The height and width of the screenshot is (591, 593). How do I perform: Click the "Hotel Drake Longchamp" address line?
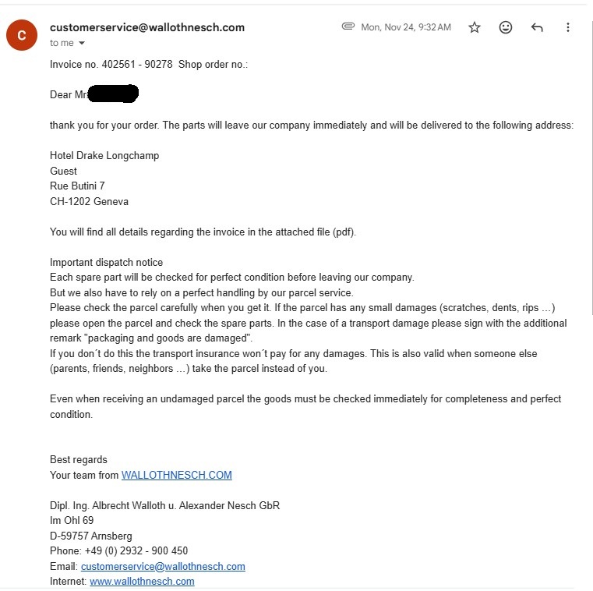[x=104, y=155]
